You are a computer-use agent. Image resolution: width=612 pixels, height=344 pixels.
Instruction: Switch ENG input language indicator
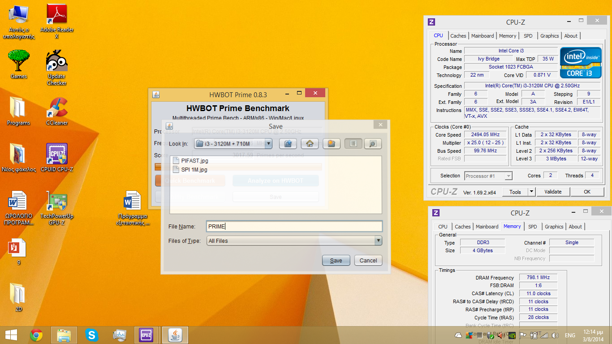570,335
